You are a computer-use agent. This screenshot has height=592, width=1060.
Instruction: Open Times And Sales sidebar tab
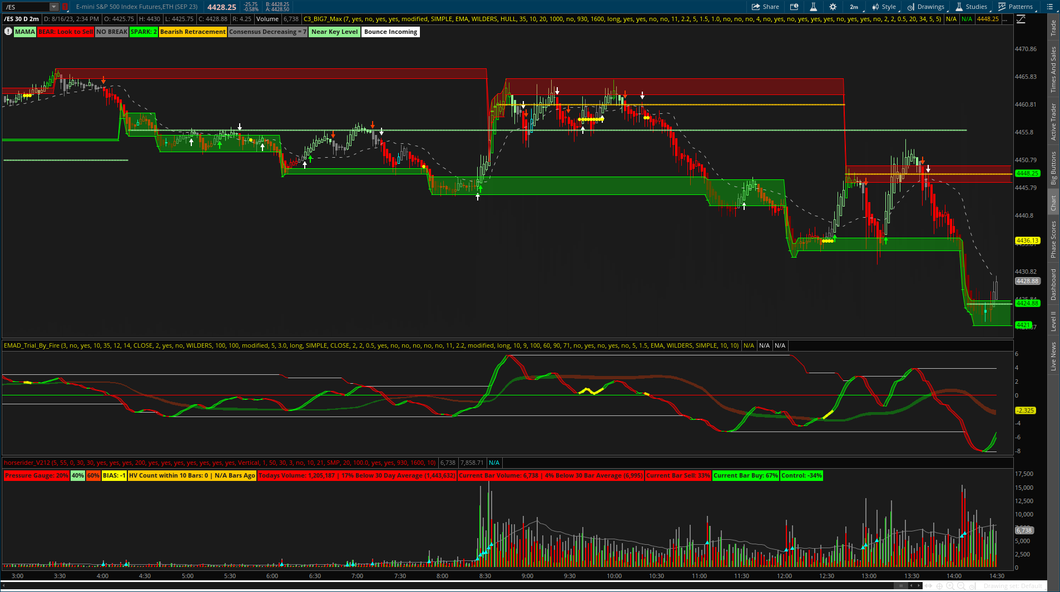(1053, 69)
